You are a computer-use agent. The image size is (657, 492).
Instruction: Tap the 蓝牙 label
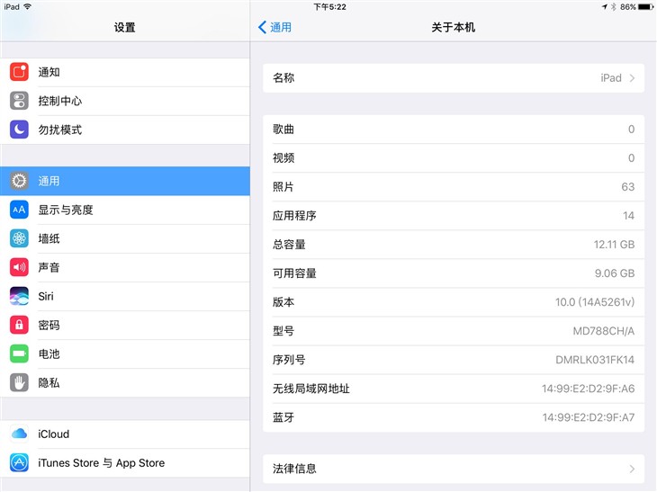(x=283, y=417)
